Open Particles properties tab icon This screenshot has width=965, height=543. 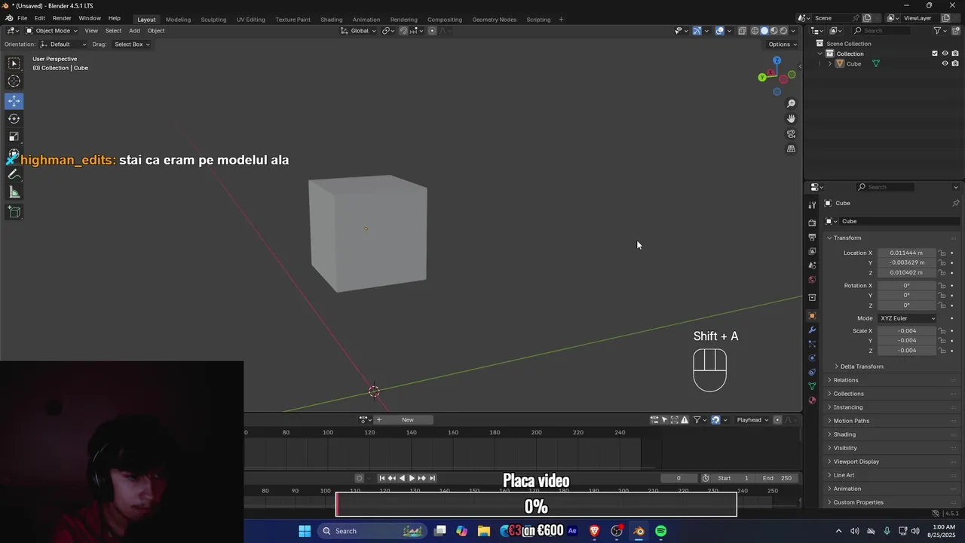point(812,344)
